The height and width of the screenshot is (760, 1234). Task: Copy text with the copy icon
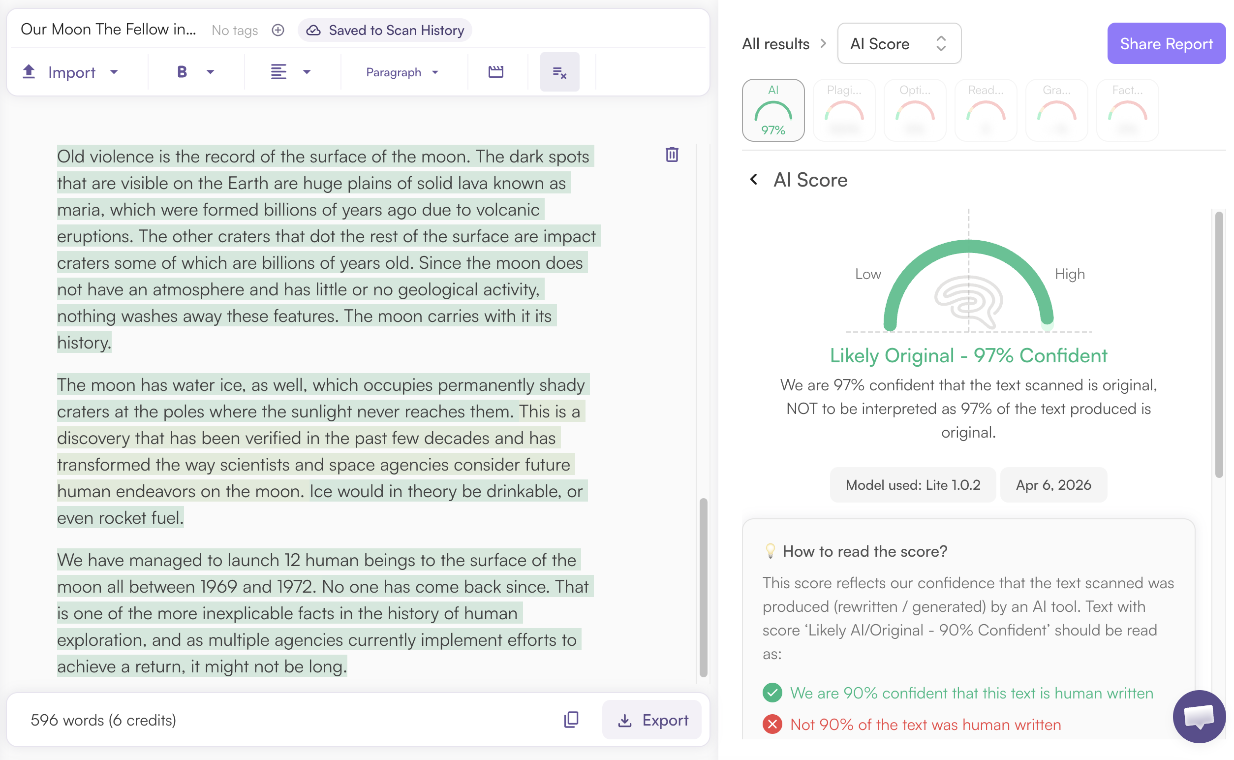click(x=571, y=719)
